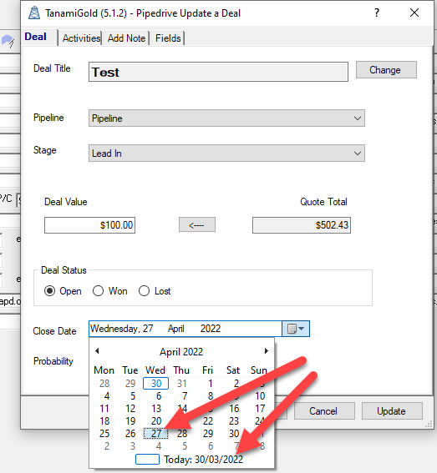Select April 26 in the calendar
The height and width of the screenshot is (473, 437).
[x=130, y=434]
